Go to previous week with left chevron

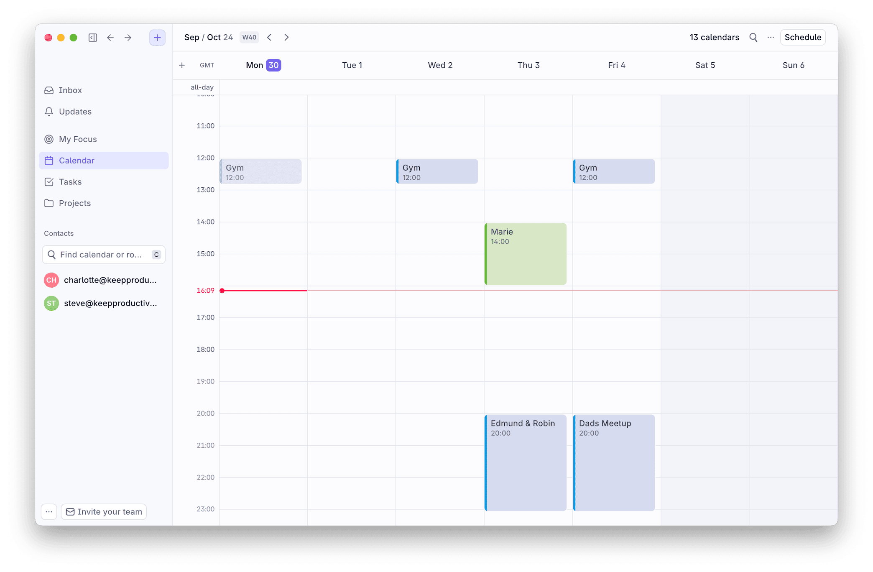(269, 37)
